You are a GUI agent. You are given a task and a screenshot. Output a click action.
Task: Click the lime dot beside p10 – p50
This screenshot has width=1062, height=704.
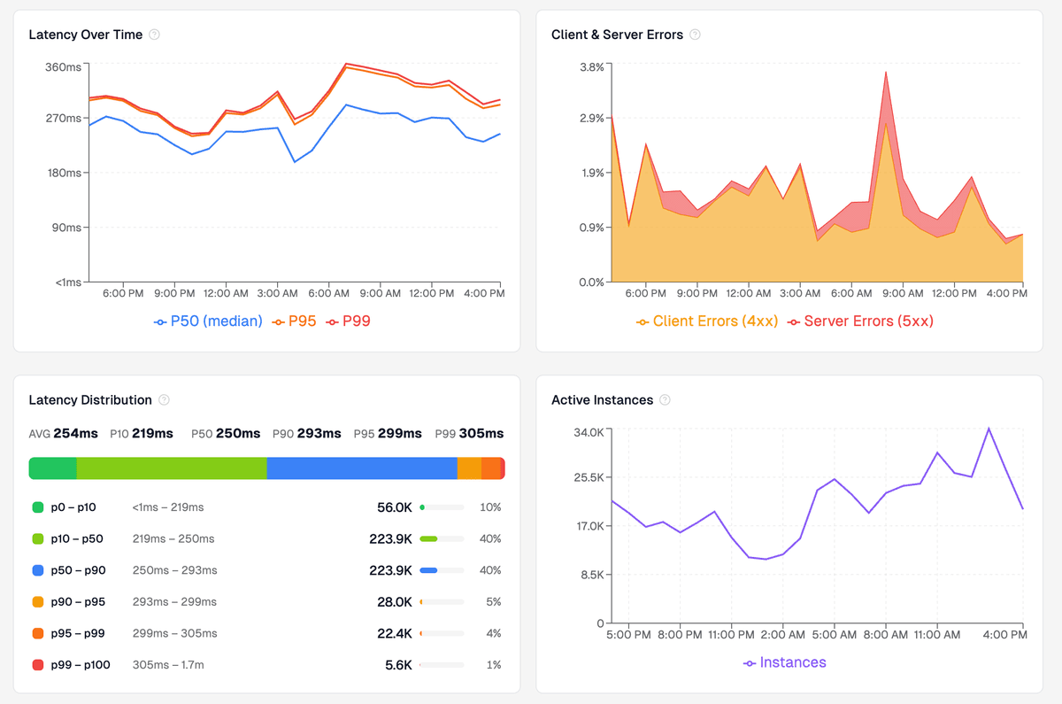pyautogui.click(x=35, y=538)
